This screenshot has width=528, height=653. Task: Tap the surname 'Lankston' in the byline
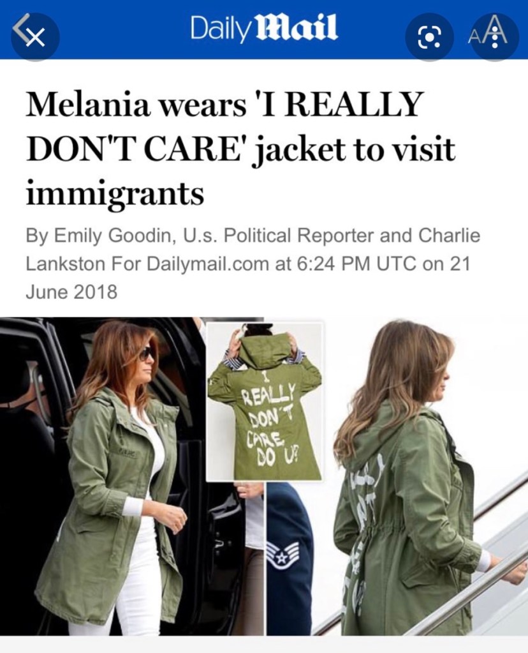click(x=66, y=264)
